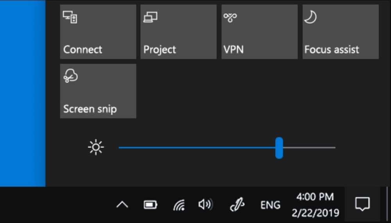Click the gray unfilled brightness track
Image resolution: width=391 pixels, height=223 pixels.
(x=309, y=148)
